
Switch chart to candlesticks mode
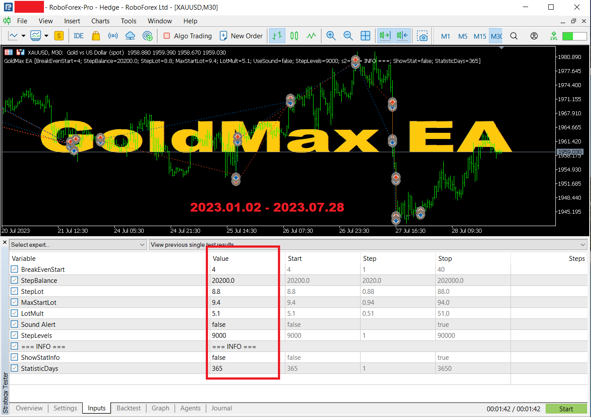tap(294, 36)
